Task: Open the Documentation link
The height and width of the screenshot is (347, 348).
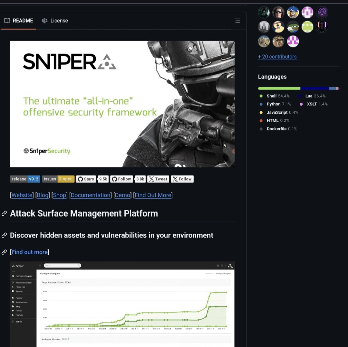Action: 91,195
